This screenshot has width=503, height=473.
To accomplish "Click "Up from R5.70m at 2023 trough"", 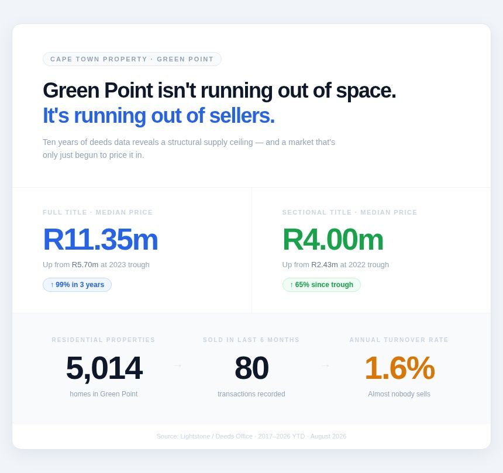I will click(x=97, y=264).
